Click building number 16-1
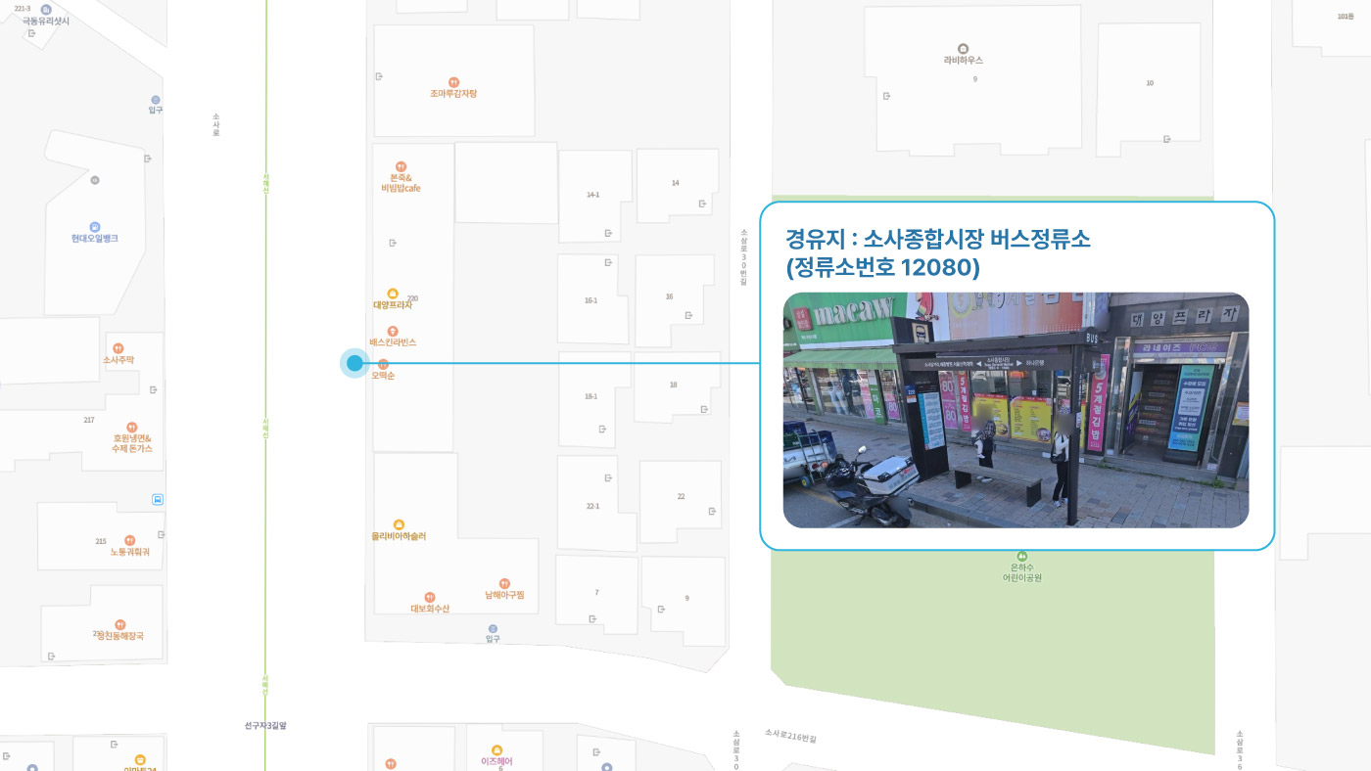Viewport: 1371px width, 771px height. click(591, 300)
